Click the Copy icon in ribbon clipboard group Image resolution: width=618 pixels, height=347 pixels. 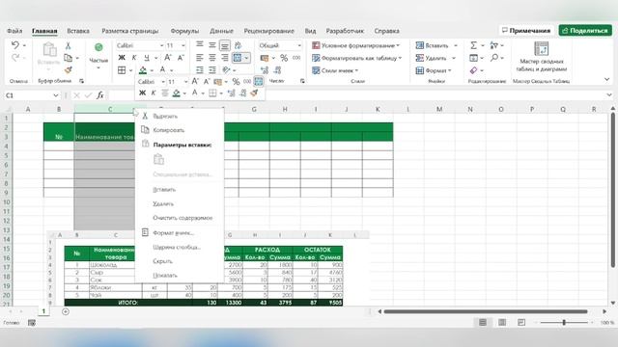click(68, 58)
